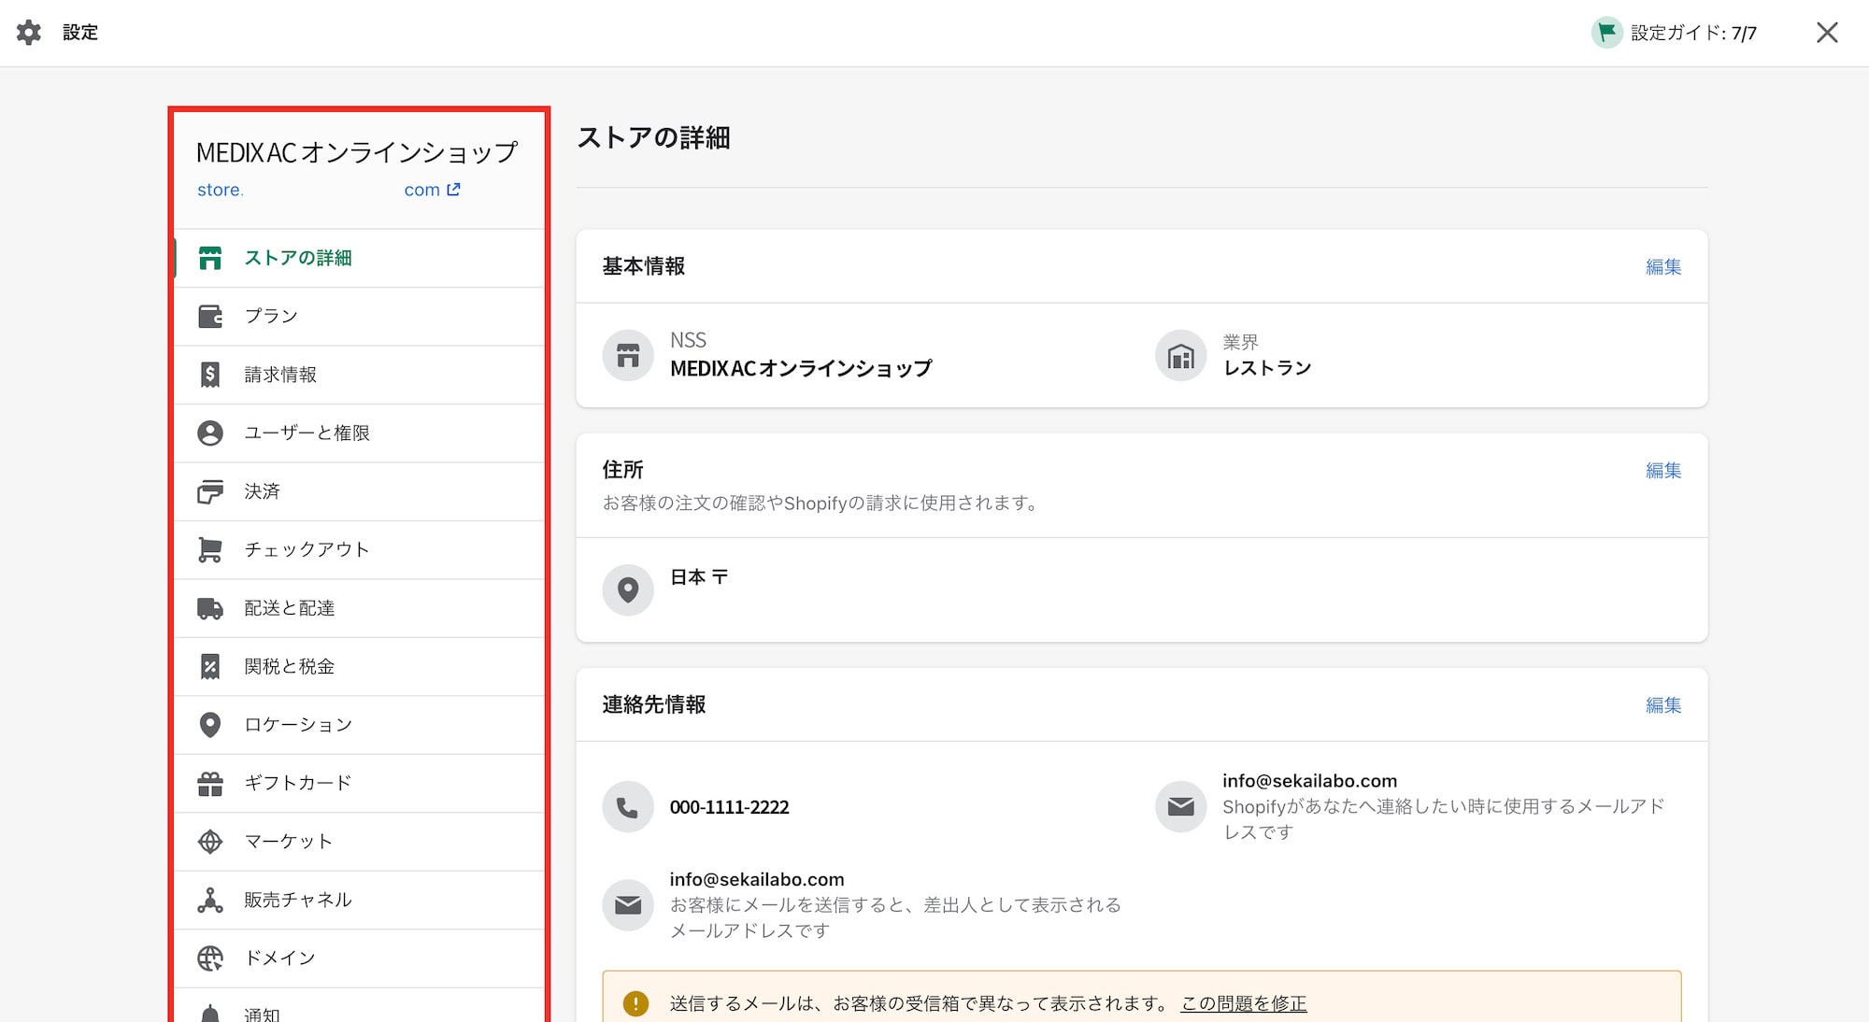Click the yellow warning icon in banner
The width and height of the screenshot is (1869, 1022).
tap(635, 1004)
